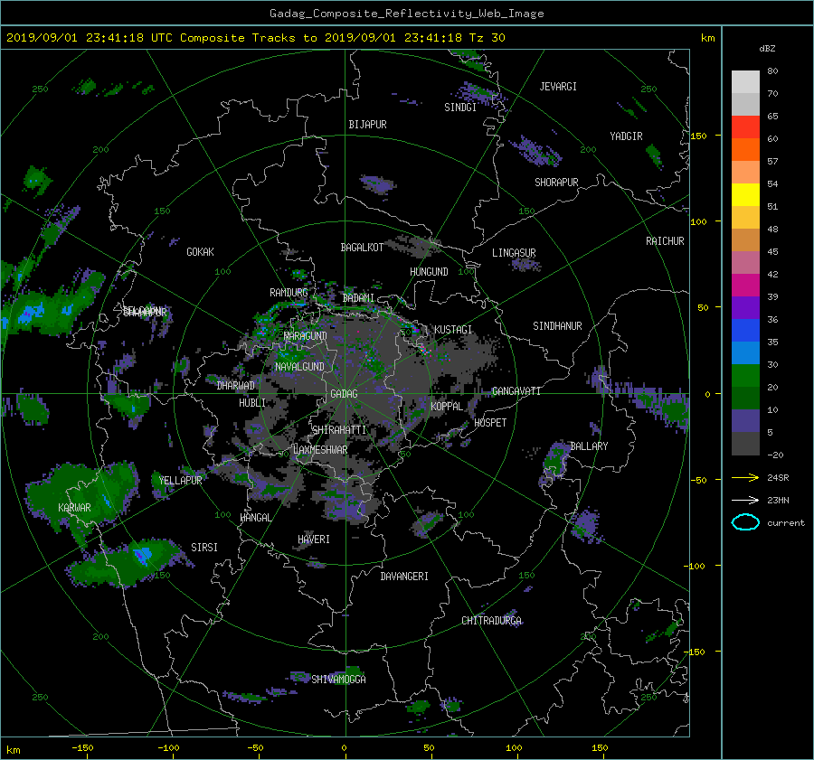Click the KARWAR coastal label

74,508
